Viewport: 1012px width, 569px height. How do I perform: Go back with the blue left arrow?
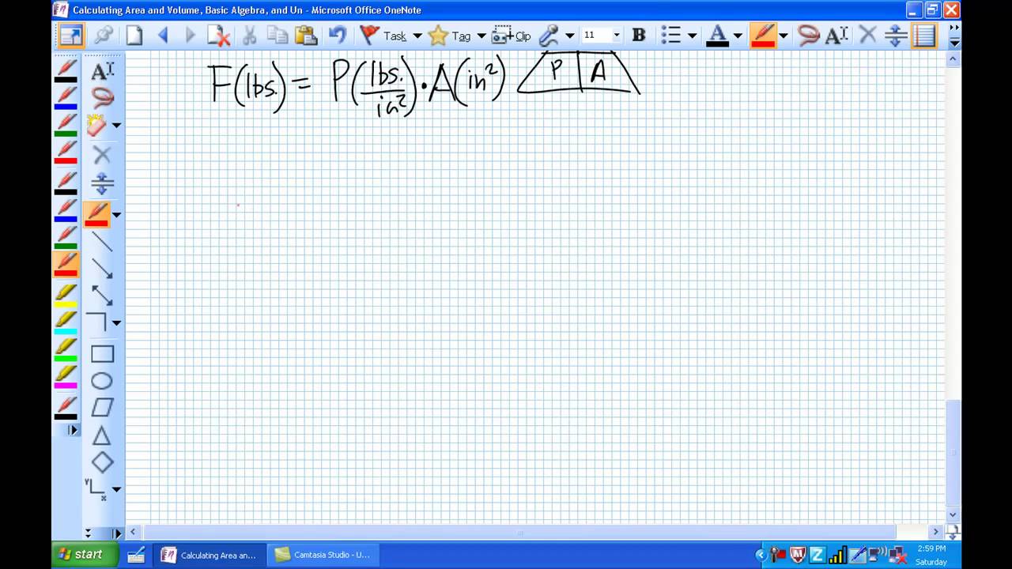(x=164, y=35)
